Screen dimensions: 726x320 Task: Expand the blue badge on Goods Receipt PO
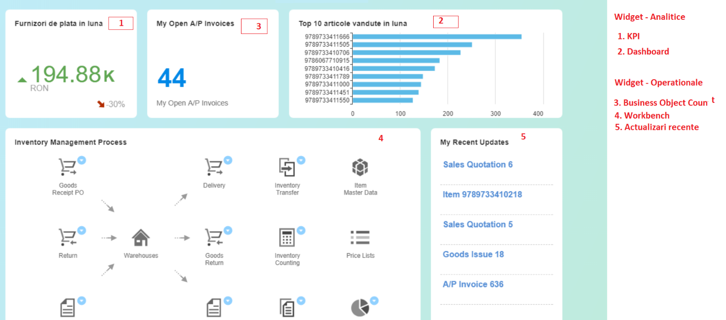82,160
